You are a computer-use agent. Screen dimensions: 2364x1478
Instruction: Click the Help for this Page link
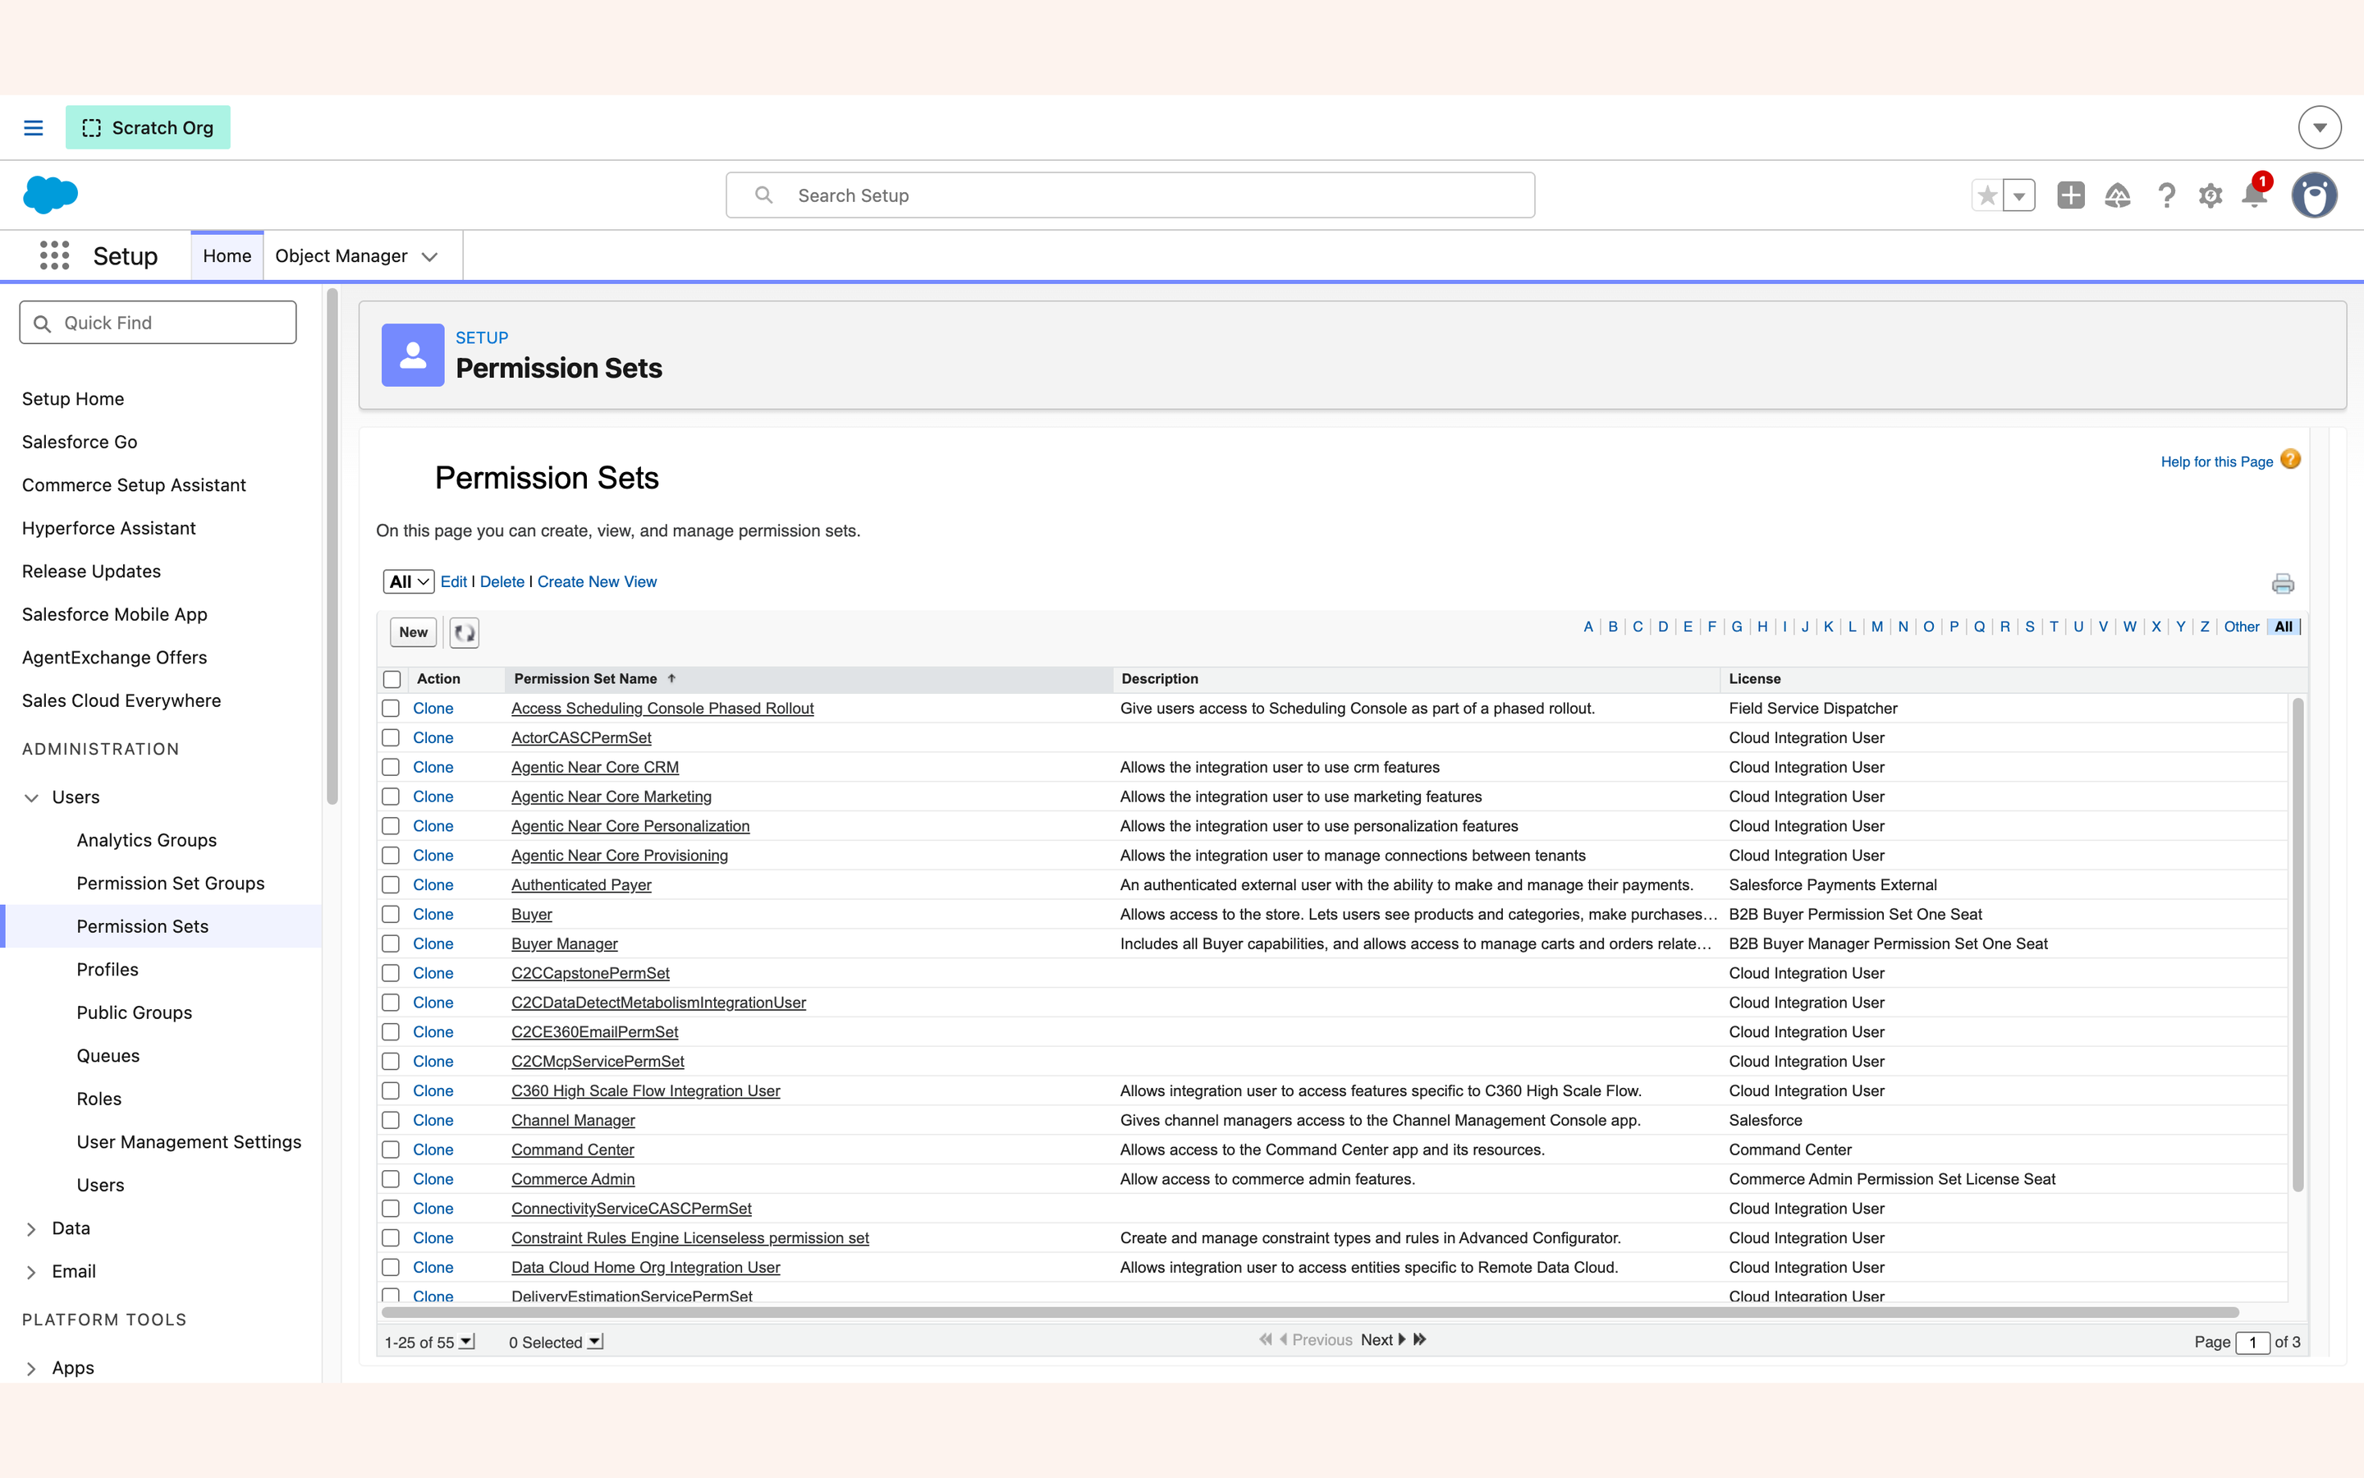2216,461
